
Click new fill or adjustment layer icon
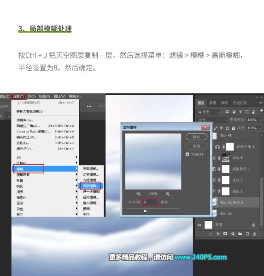[x=233, y=234]
